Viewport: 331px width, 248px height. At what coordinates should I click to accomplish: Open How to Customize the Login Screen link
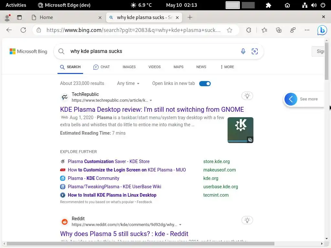[x=127, y=170]
